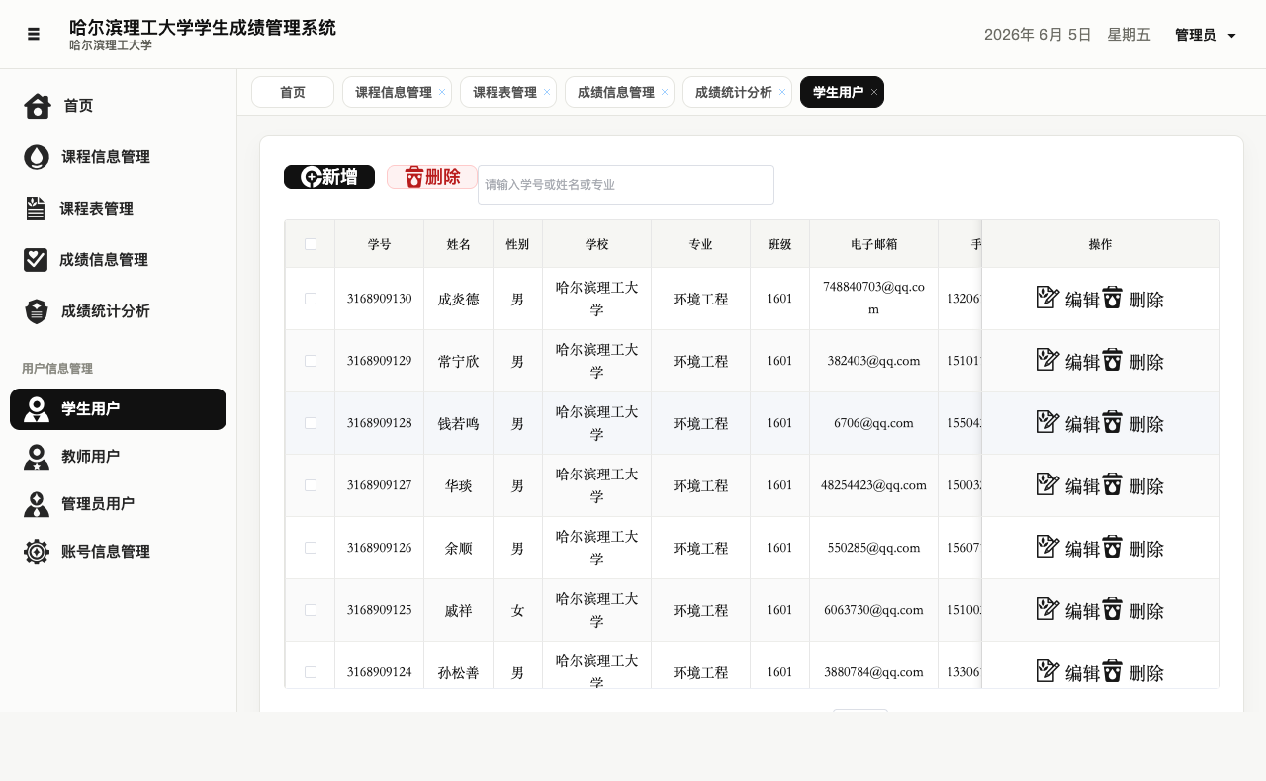Check the box for student 3168909127
Screen dimensions: 1266x781
(x=311, y=485)
